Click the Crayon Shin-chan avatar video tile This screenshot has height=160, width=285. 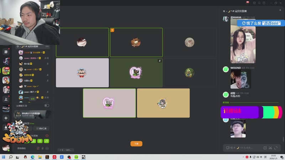pos(190,42)
